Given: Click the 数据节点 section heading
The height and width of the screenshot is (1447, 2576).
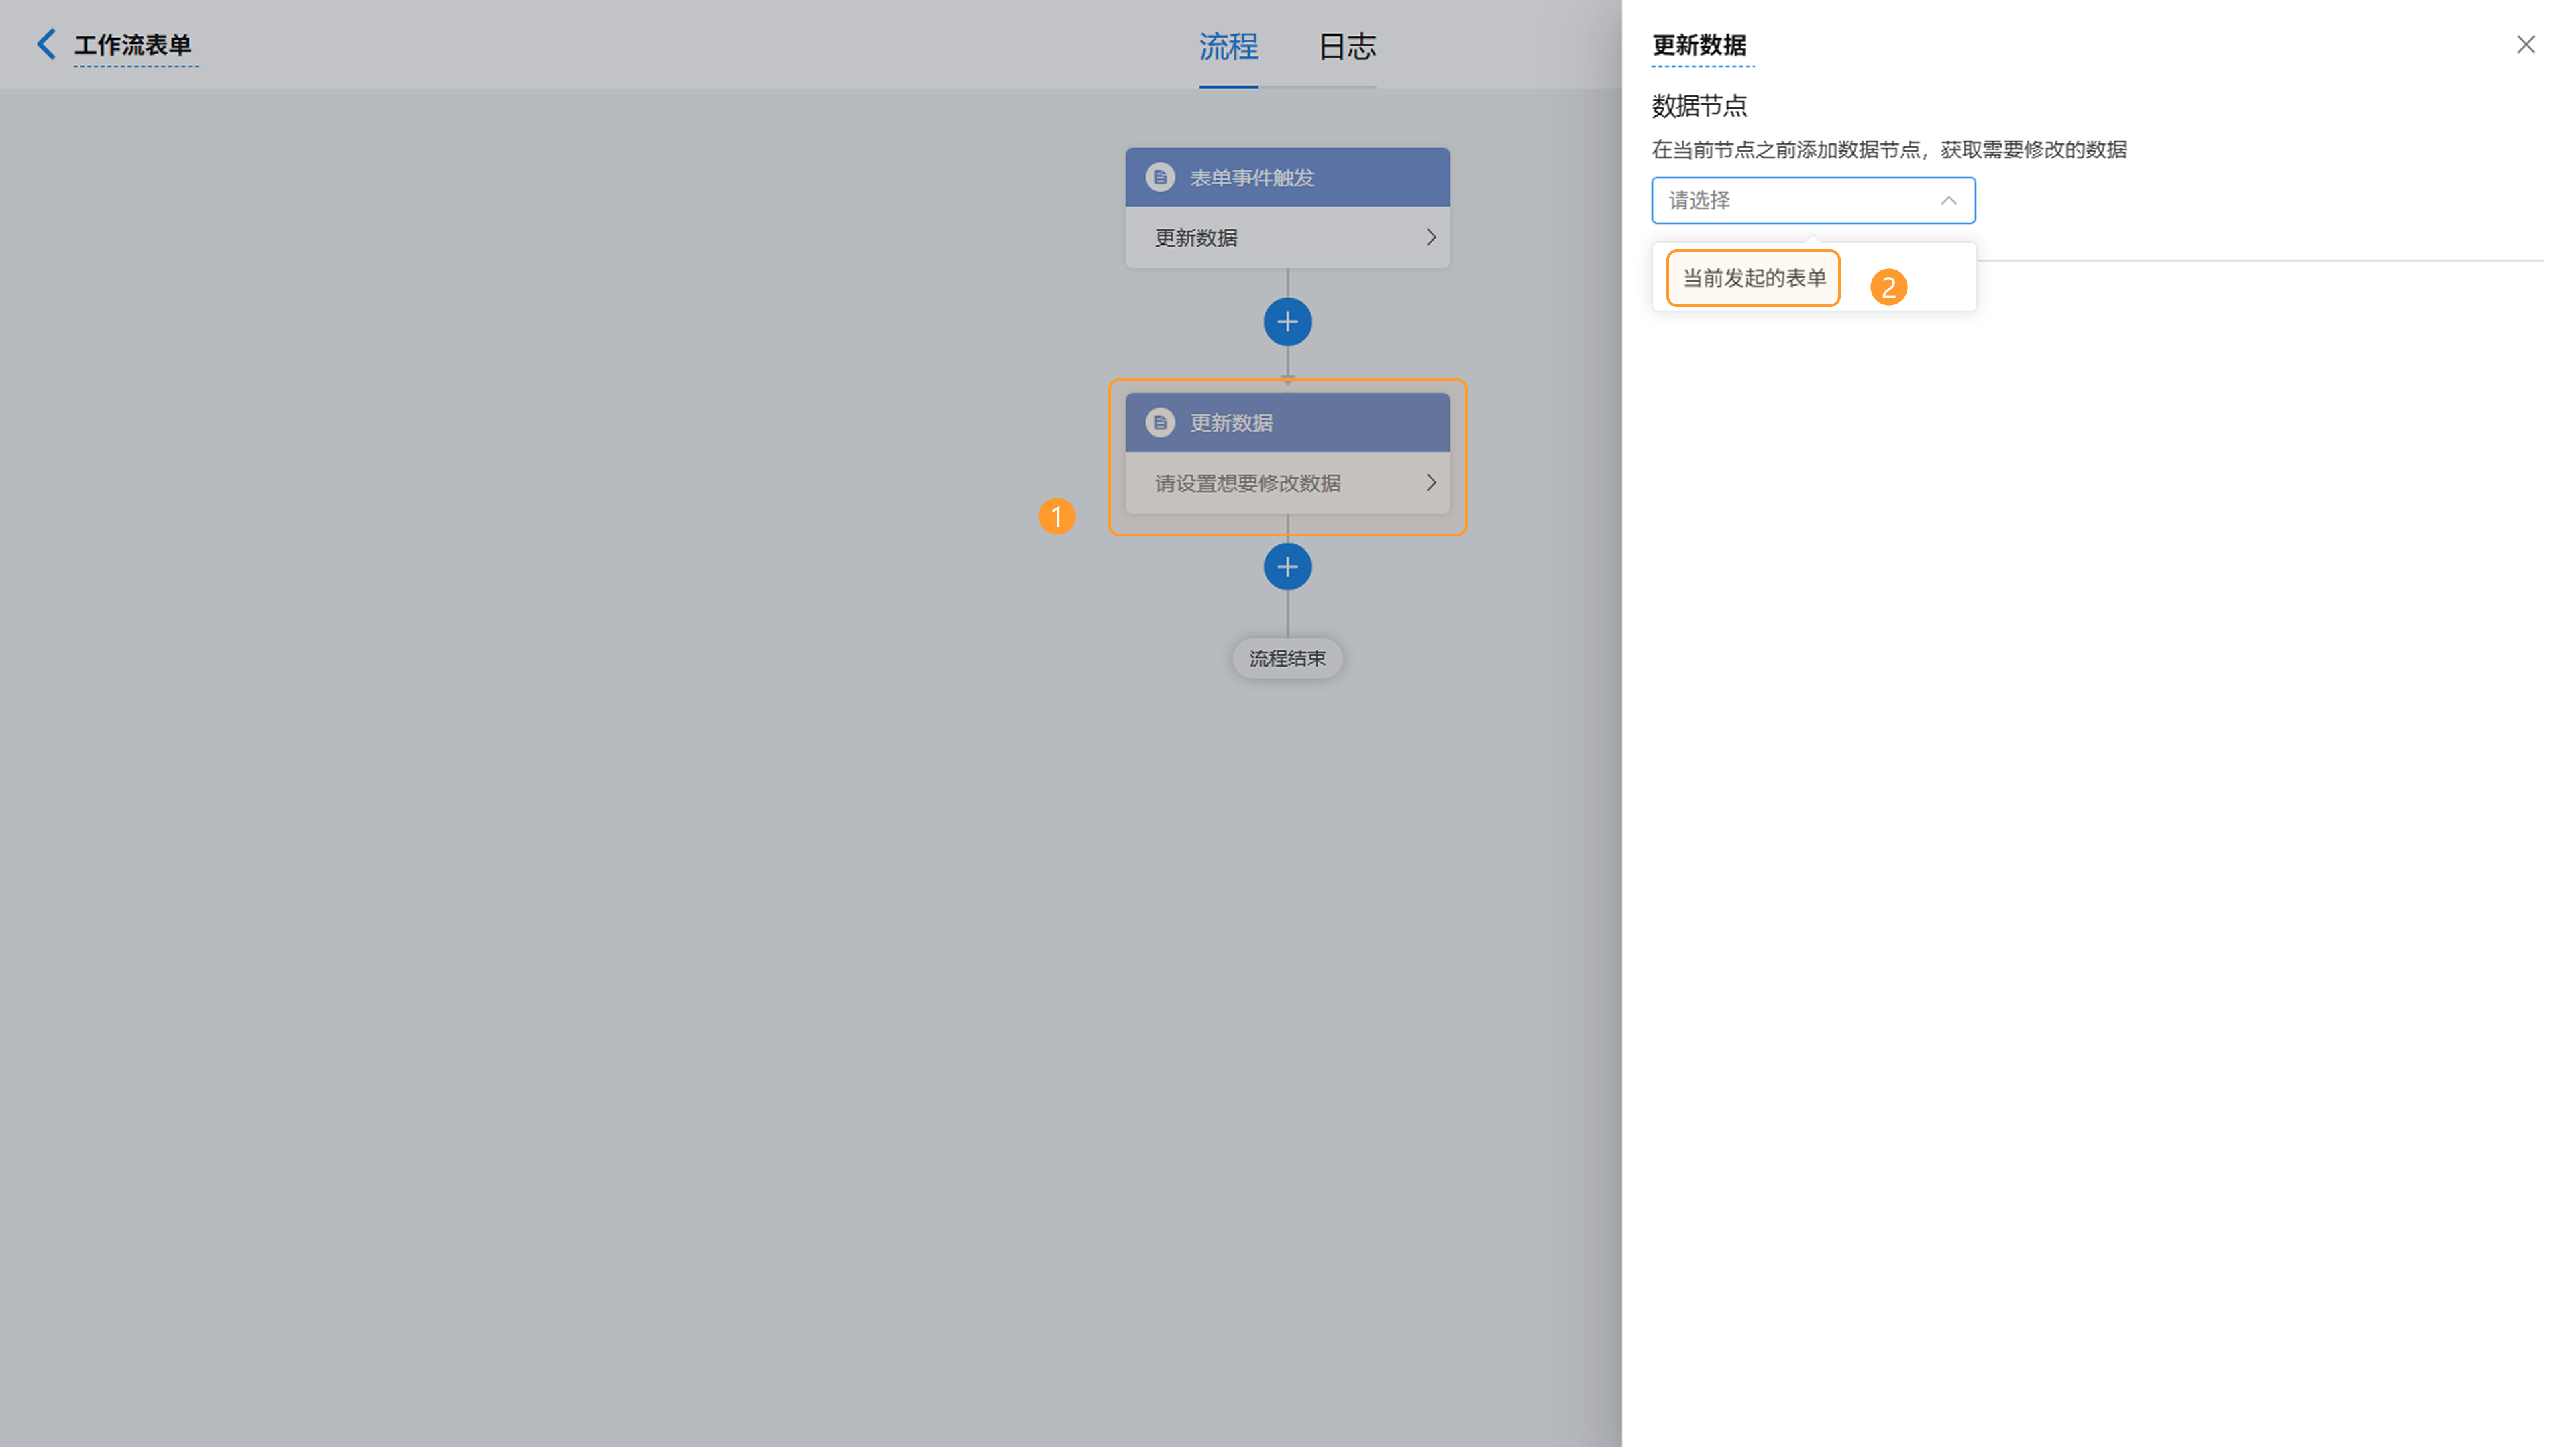Looking at the screenshot, I should coord(1699,105).
